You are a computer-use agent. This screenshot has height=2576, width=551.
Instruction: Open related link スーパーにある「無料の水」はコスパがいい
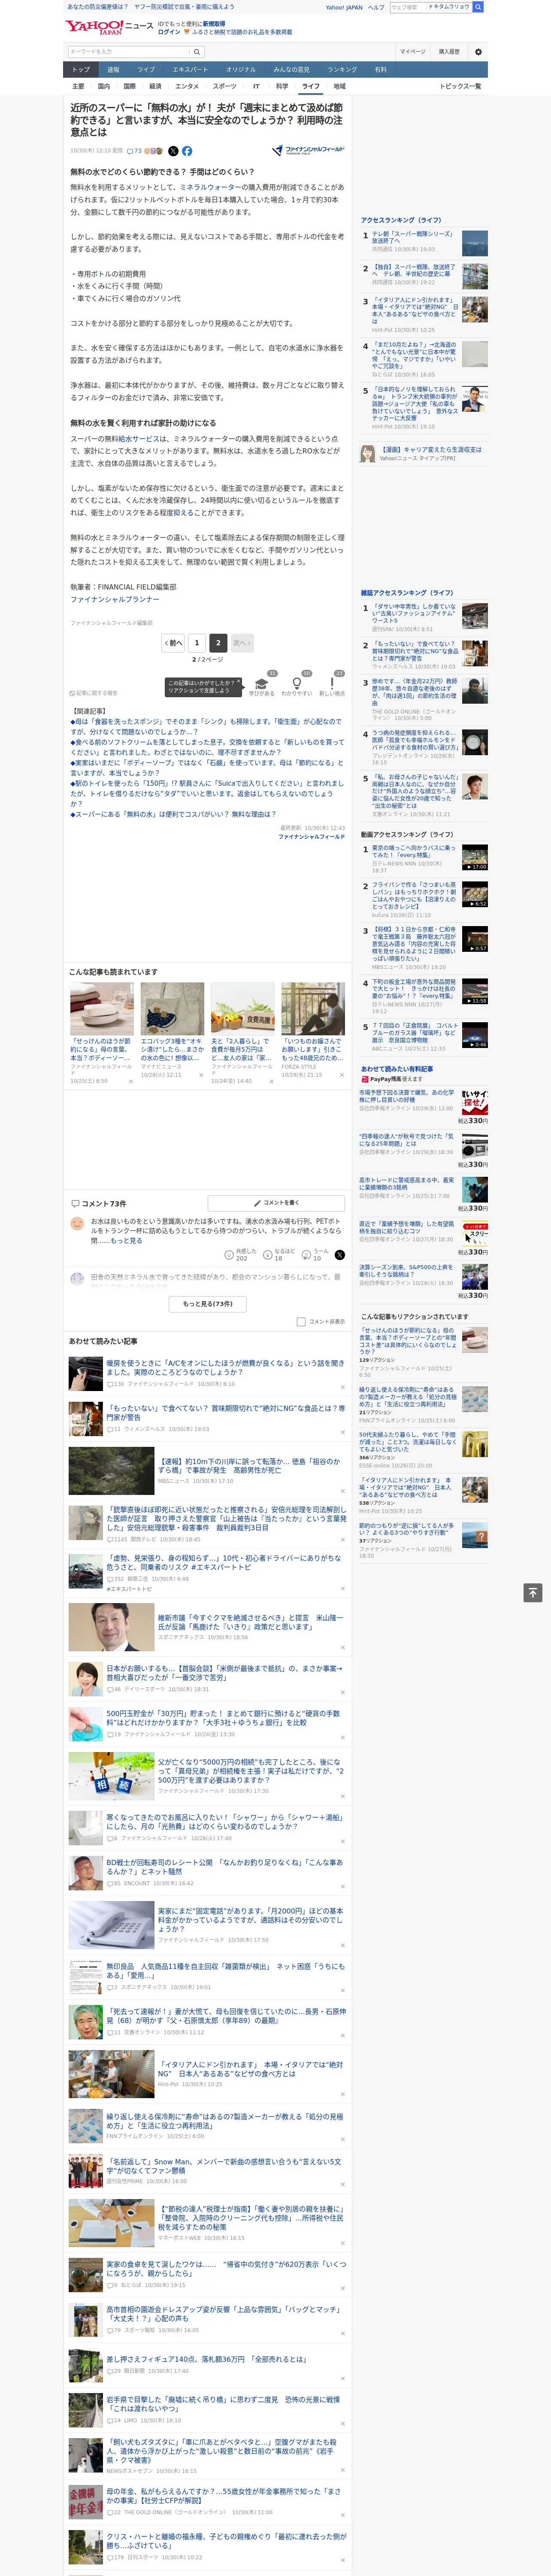173,814
